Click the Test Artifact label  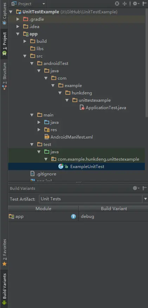click(22, 199)
